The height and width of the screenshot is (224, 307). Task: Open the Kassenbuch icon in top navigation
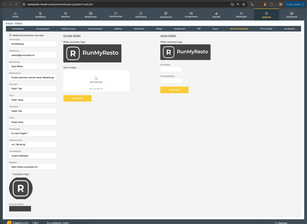point(166,13)
